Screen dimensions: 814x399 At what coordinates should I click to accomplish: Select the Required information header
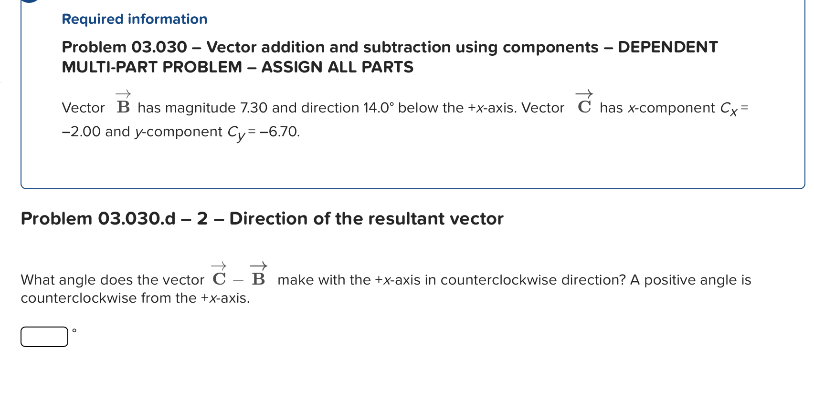click(x=134, y=19)
